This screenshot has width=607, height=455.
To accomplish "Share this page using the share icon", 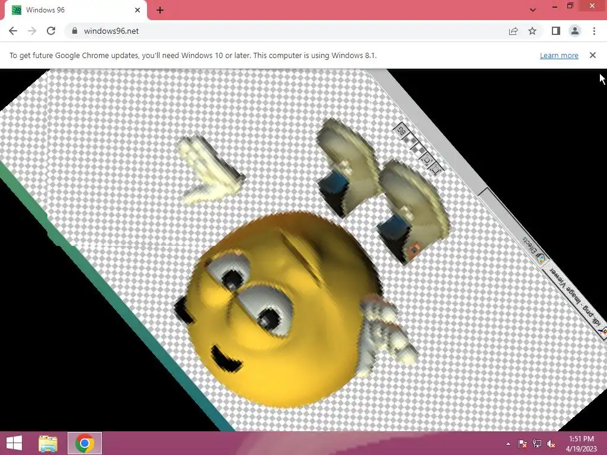I will pos(513,31).
